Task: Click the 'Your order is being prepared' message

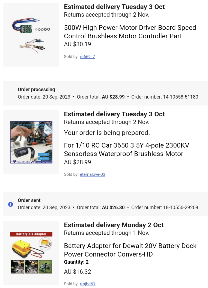Action: click(x=107, y=133)
